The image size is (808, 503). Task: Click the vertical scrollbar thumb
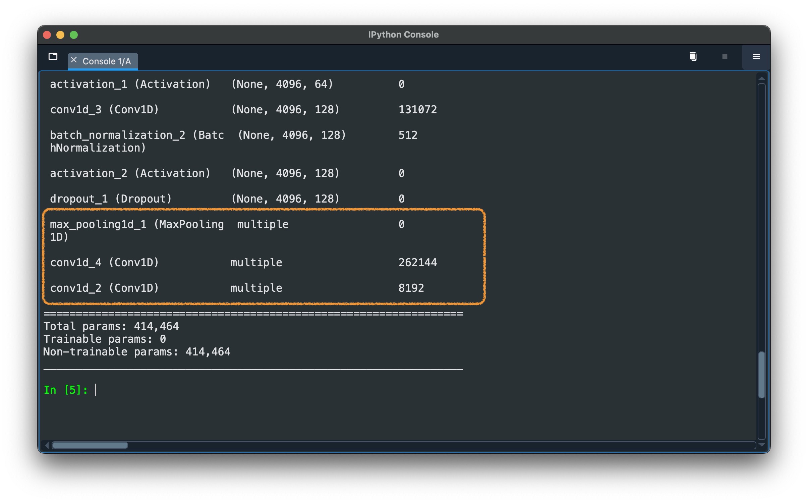tap(761, 374)
